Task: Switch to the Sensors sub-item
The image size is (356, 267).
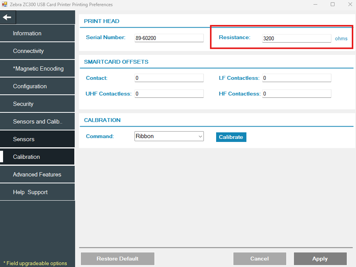Action: coord(37,139)
